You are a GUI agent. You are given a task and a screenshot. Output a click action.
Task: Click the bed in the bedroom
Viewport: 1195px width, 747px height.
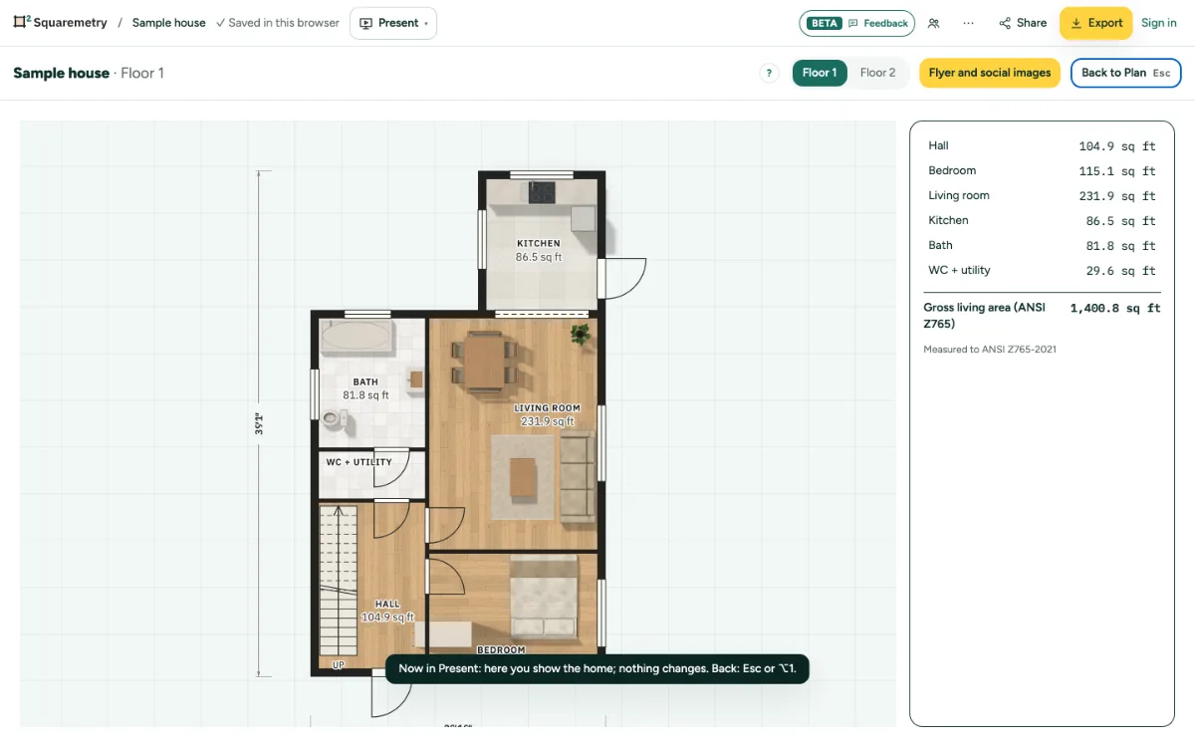[x=544, y=598]
